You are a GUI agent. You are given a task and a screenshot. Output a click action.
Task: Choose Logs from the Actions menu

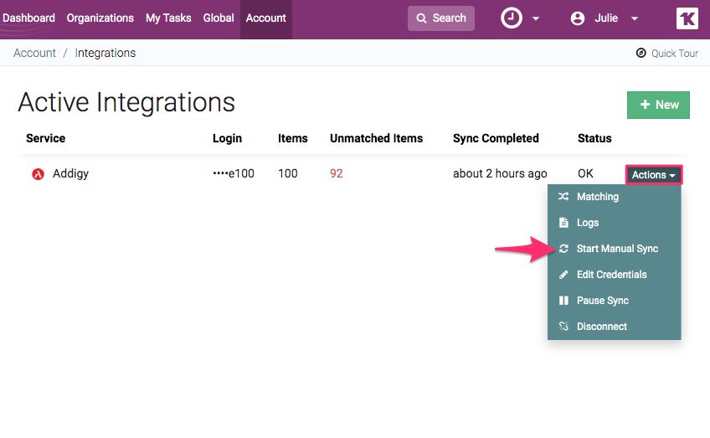[614, 223]
